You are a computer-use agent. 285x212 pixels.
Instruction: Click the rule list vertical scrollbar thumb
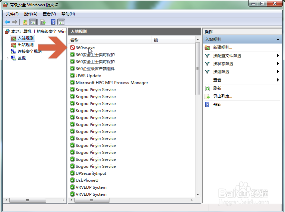[x=198, y=68]
